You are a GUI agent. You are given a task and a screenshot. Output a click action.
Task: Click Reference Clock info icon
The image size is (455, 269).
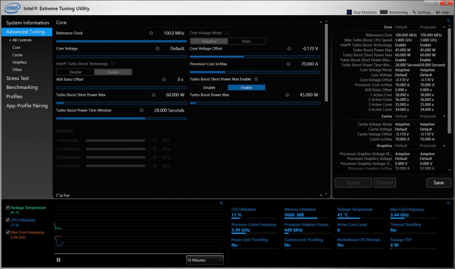point(151,33)
